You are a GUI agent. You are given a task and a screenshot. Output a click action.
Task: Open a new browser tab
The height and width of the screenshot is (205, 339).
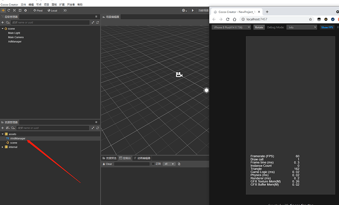(267, 12)
